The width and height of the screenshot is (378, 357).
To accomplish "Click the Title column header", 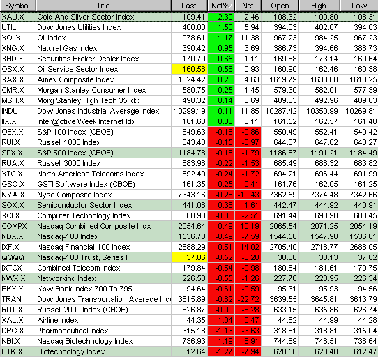I will click(103, 6).
